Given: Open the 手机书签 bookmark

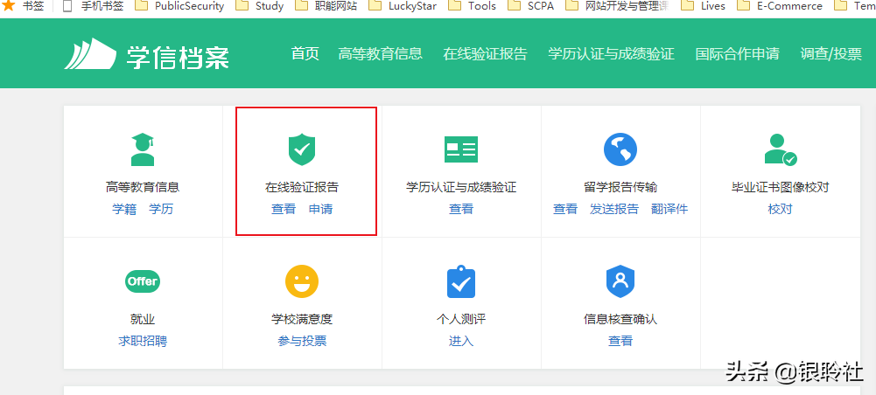Looking at the screenshot, I should click(x=92, y=6).
